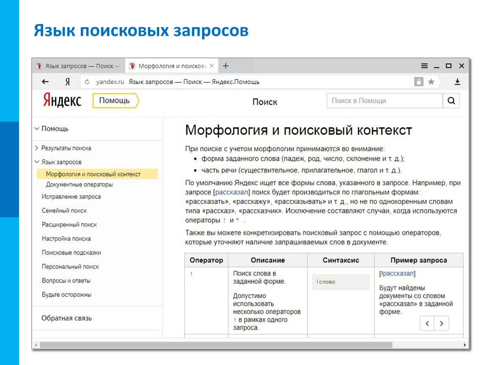486x365 pixels.
Task: Click the 'Поиск' header title
Action: [x=265, y=102]
